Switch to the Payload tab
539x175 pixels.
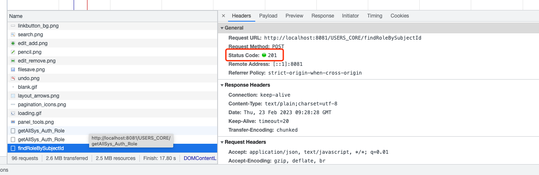point(268,16)
